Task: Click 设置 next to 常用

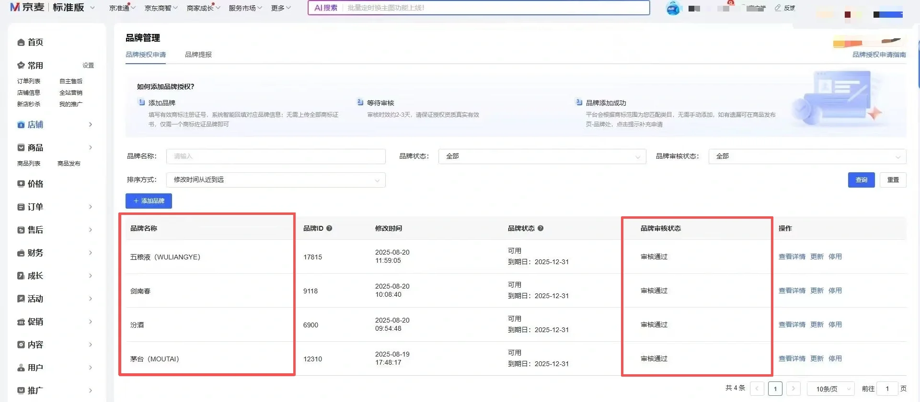Action: click(x=88, y=66)
